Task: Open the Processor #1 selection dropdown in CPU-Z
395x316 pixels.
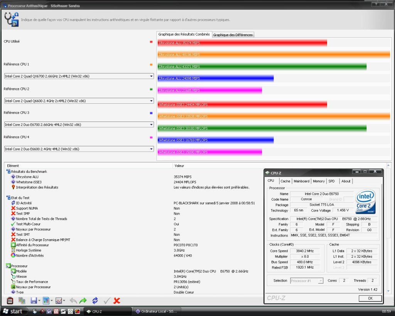Action: pos(307,281)
